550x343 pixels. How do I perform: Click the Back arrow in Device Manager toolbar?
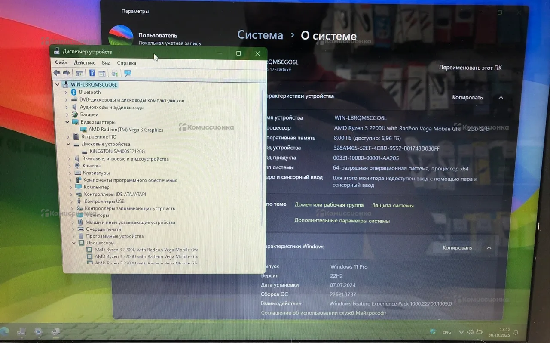pos(57,73)
